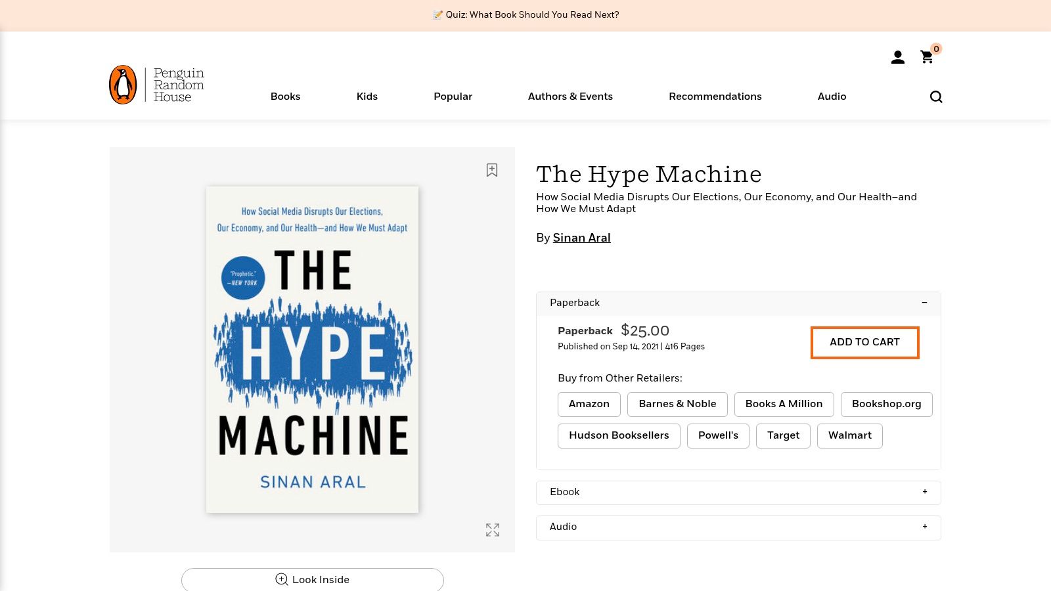Bookmark the book using the ribbon icon
Viewport: 1051px width, 591px height.
click(491, 169)
